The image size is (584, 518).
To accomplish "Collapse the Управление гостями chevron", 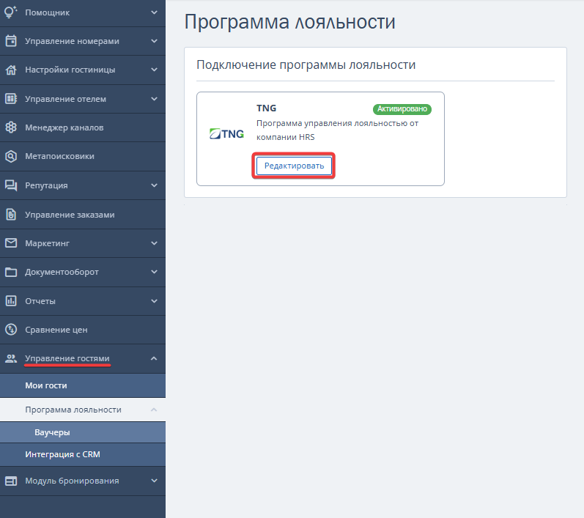I will pyautogui.click(x=154, y=358).
